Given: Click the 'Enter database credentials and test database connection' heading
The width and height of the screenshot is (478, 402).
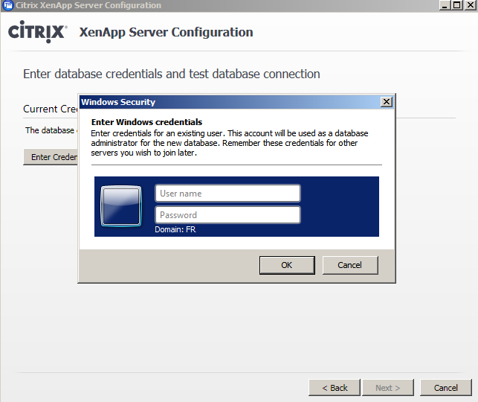Looking at the screenshot, I should pos(172,74).
